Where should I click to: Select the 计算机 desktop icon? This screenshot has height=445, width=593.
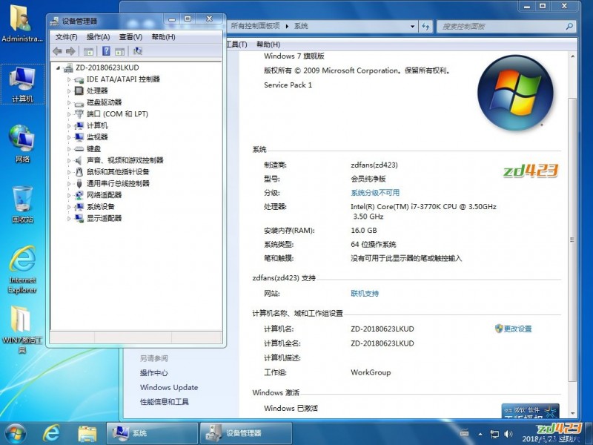coord(22,85)
